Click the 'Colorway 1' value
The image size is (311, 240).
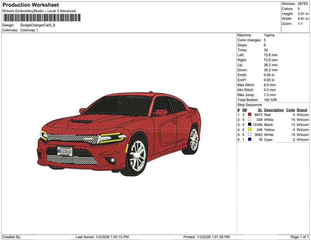point(29,30)
